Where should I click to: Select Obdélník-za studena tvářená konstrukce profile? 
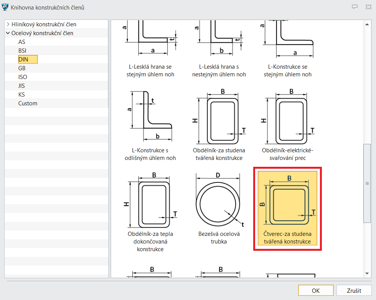pos(219,126)
